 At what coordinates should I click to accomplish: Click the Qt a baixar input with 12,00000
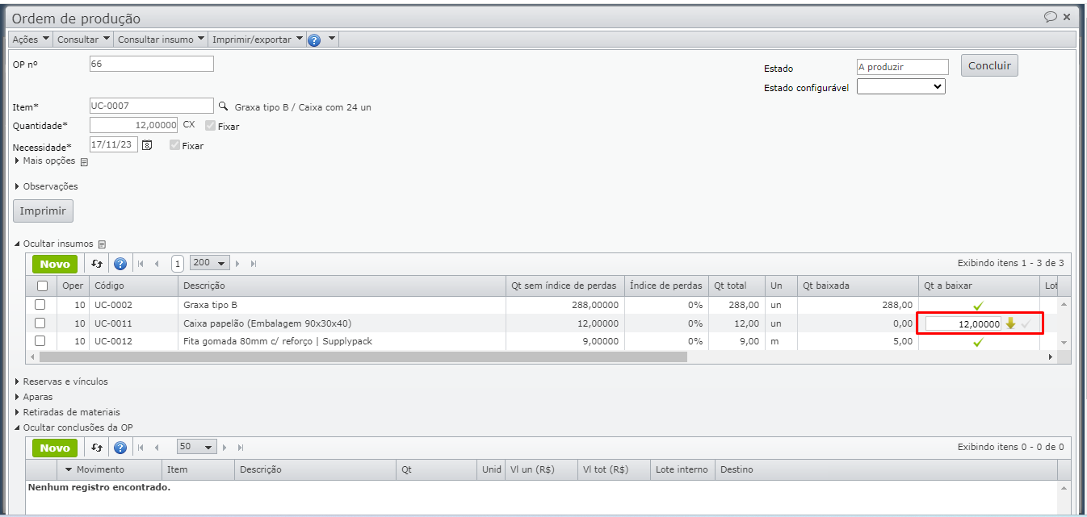(963, 323)
